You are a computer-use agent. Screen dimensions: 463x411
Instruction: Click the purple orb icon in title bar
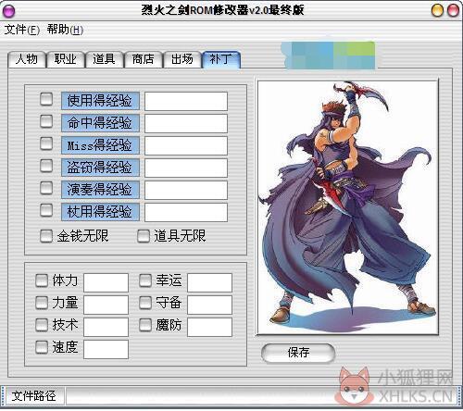[8, 11]
